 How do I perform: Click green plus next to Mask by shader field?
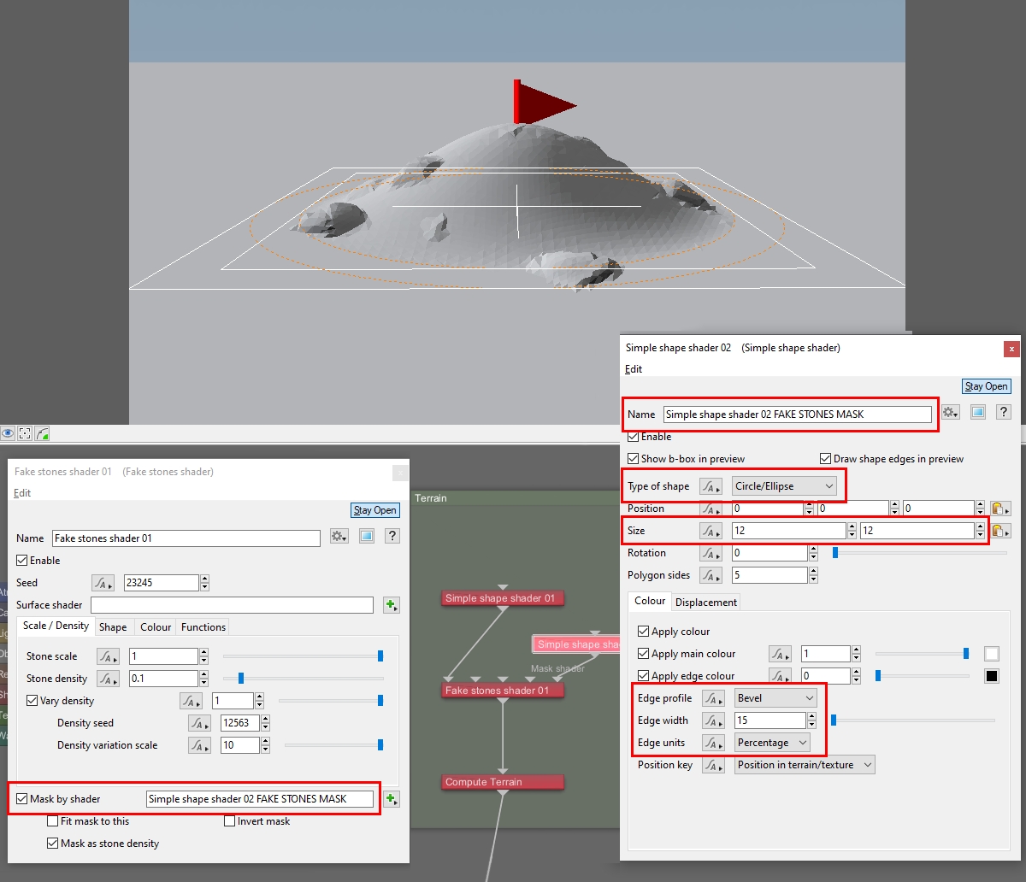click(392, 799)
